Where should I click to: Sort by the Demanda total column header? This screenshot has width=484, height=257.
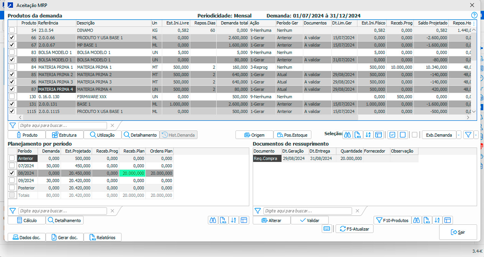click(x=232, y=23)
